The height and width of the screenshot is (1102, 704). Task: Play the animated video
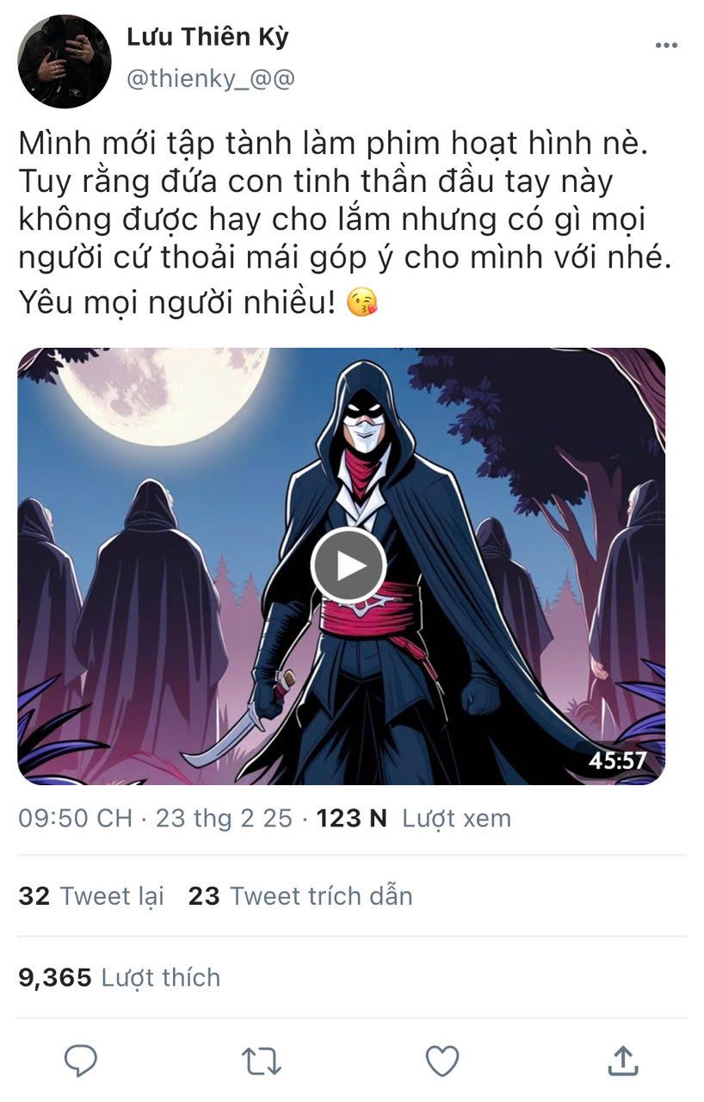348,566
